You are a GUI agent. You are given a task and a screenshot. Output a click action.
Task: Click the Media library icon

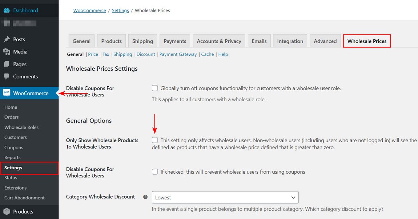click(x=7, y=51)
